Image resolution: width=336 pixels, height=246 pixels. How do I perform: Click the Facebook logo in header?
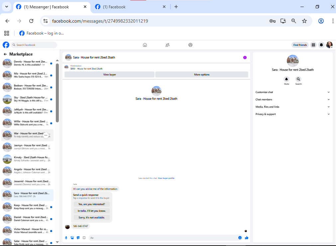pyautogui.click(x=6, y=45)
